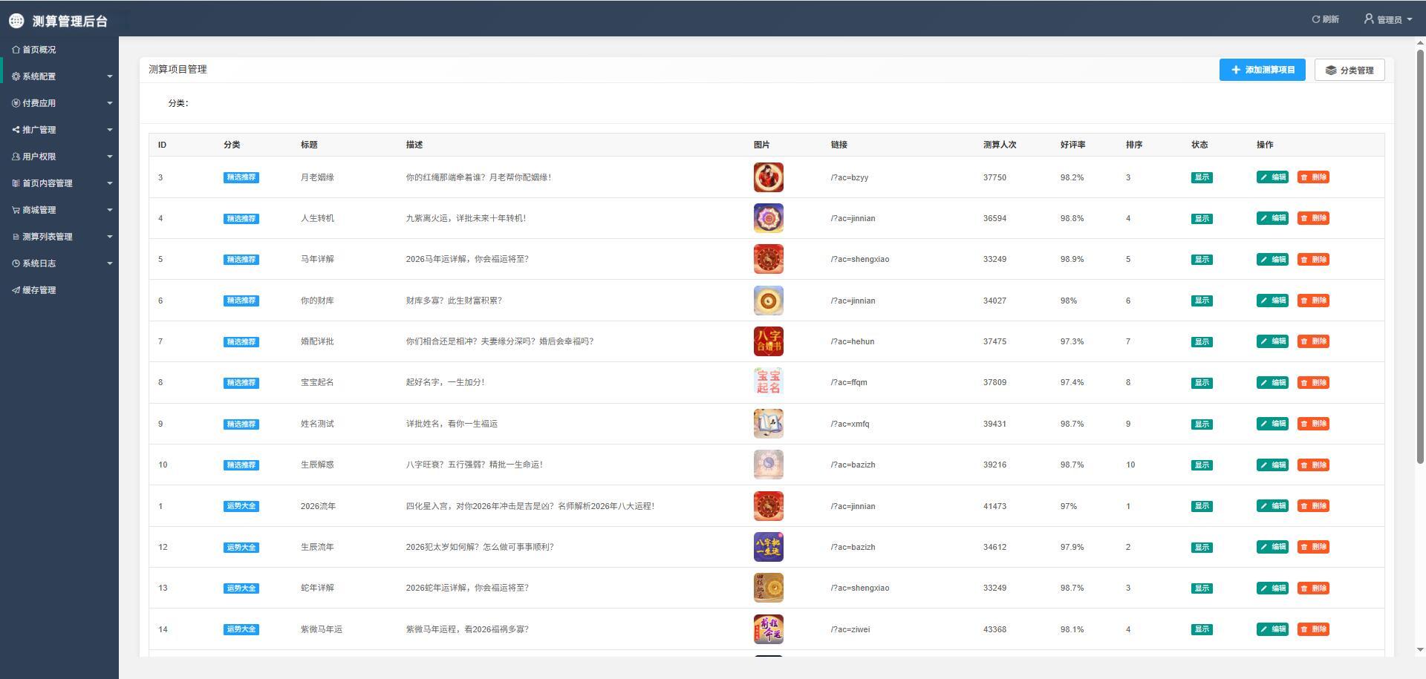
Task: Toggle the 显示 status badge for 婚配详批
Action: [x=1201, y=342]
